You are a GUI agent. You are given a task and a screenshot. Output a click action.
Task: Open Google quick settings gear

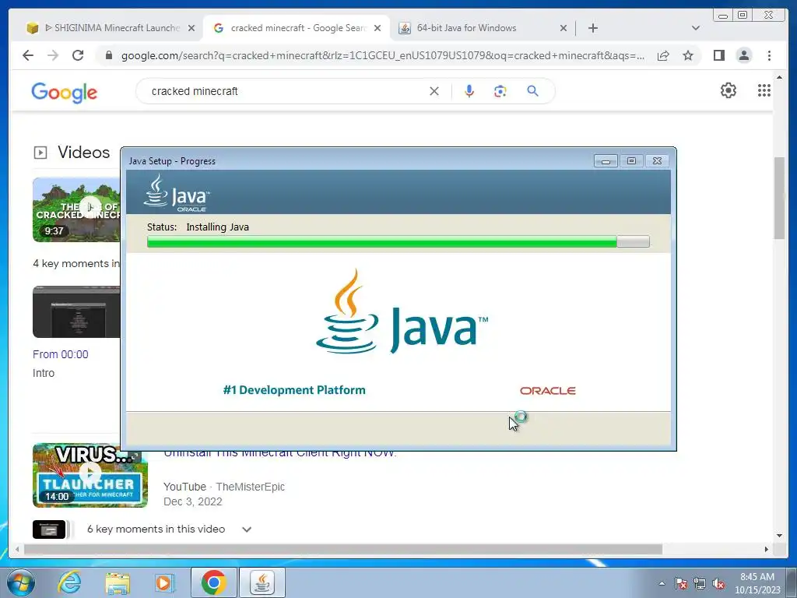(x=728, y=90)
